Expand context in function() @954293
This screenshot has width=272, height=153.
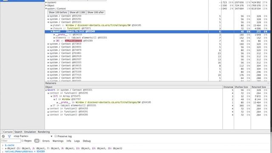(x=48, y=109)
